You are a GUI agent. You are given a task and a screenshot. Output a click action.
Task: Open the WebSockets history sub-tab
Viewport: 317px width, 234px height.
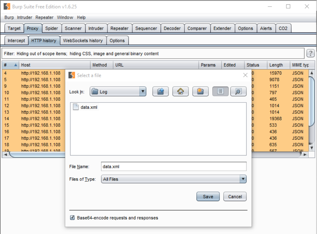tap(83, 41)
